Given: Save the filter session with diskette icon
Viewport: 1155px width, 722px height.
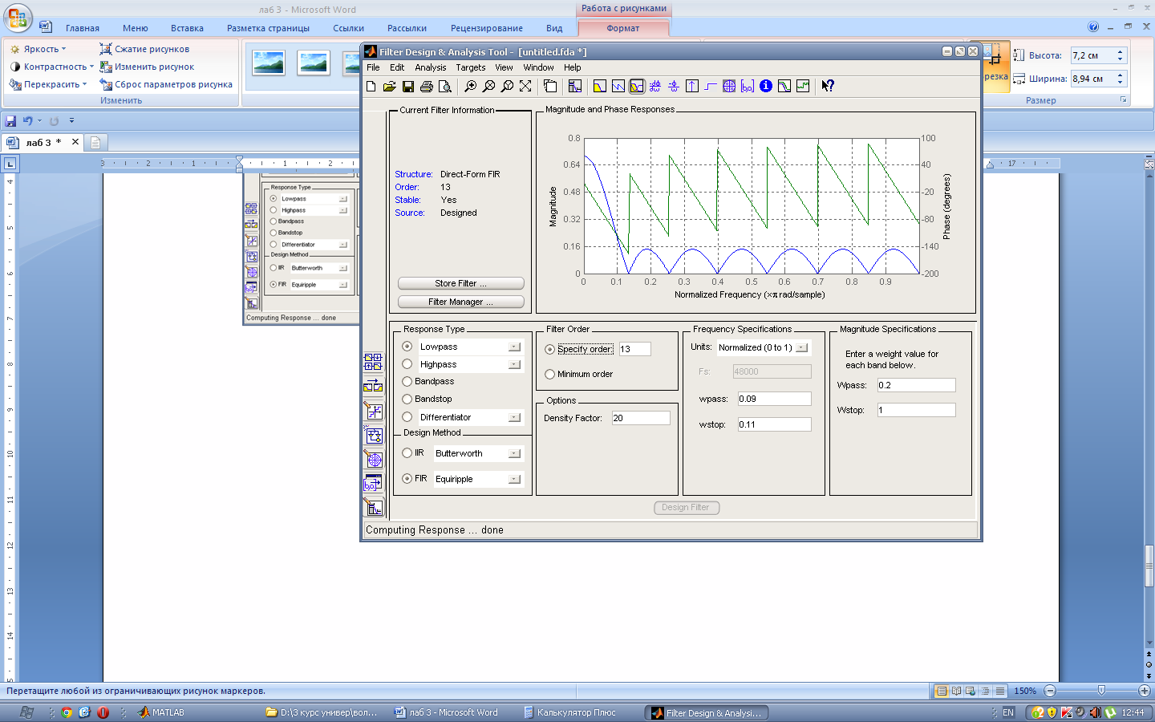Looking at the screenshot, I should [x=408, y=86].
